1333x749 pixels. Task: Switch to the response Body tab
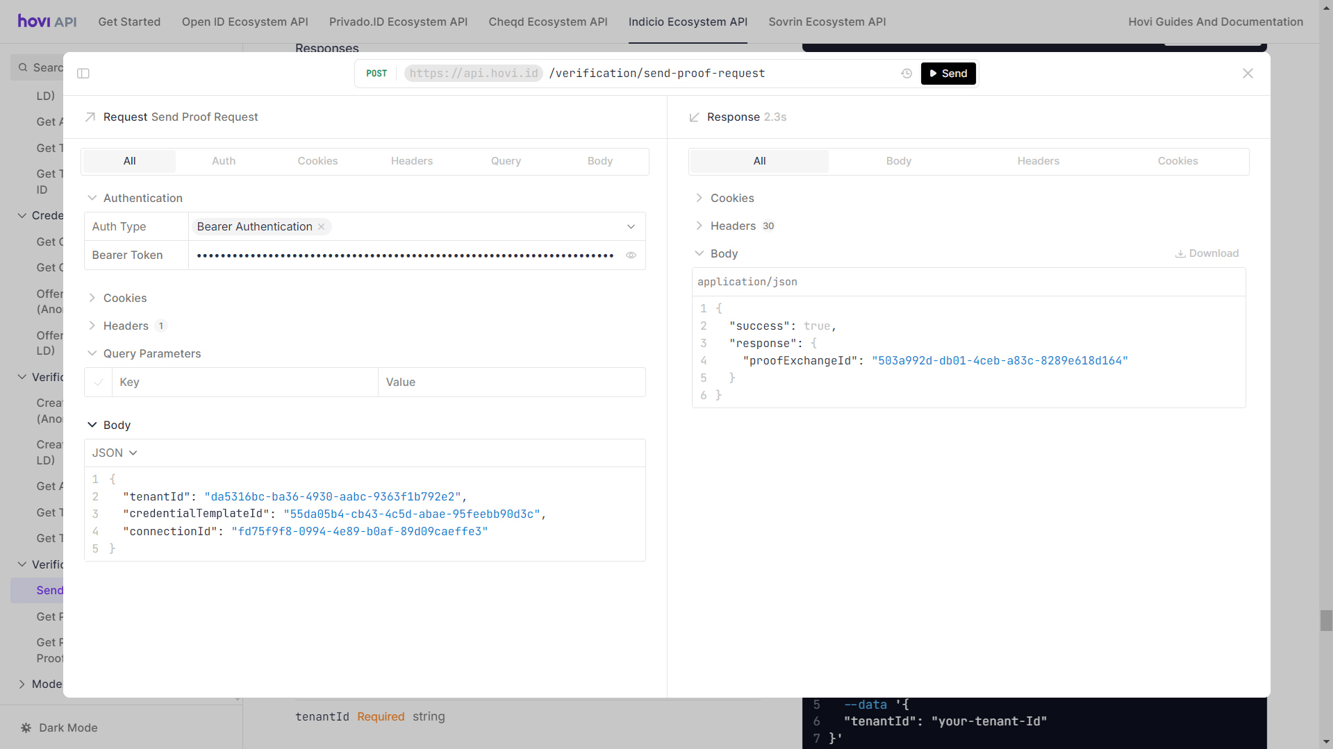(898, 161)
